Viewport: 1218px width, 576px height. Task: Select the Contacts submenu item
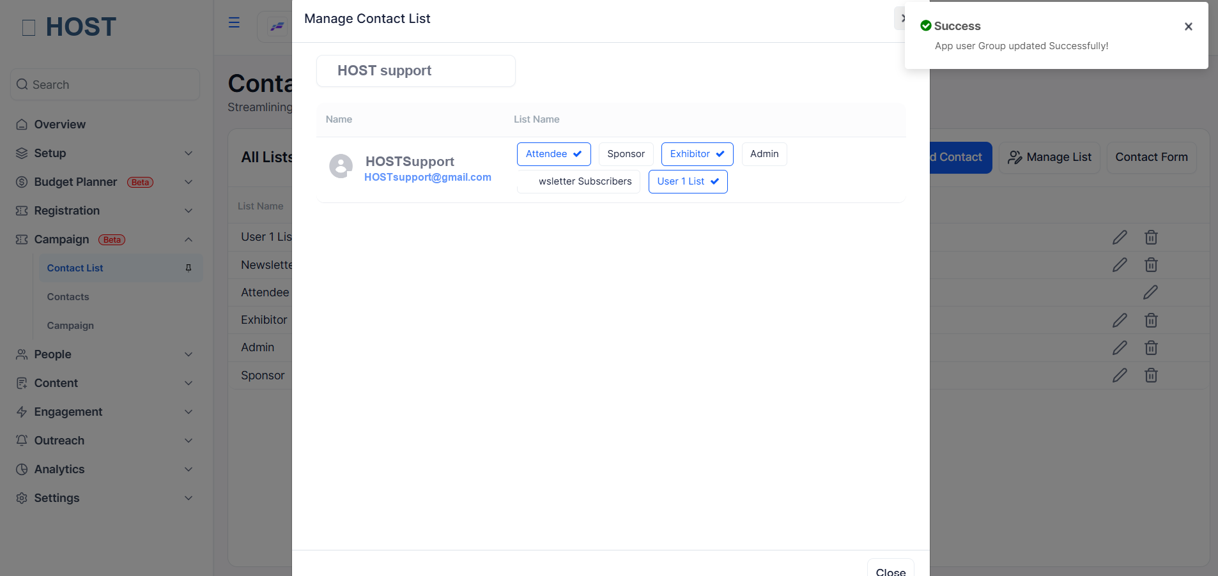point(68,297)
